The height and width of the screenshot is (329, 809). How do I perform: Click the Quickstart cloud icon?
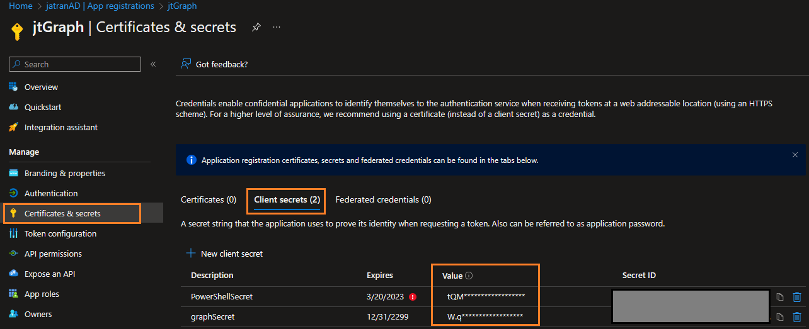pyautogui.click(x=13, y=107)
